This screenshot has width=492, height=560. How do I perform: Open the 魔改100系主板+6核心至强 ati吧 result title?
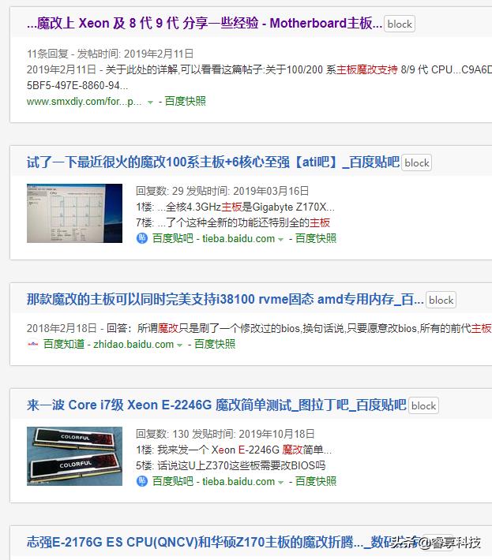pyautogui.click(x=213, y=162)
